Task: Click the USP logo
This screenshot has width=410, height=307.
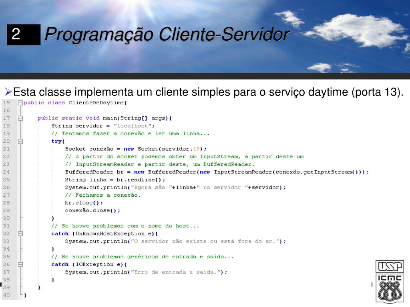Action: [x=390, y=267]
